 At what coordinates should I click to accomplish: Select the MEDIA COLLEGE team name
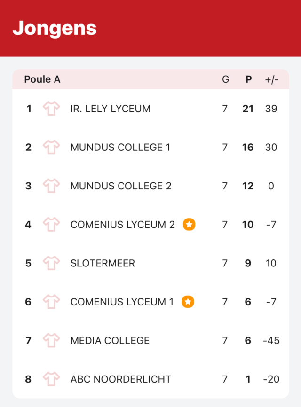110,340
